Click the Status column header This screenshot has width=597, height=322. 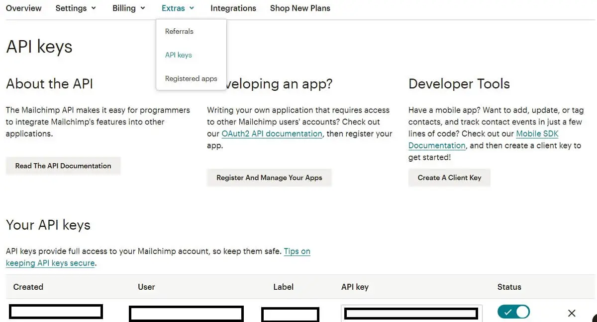509,287
